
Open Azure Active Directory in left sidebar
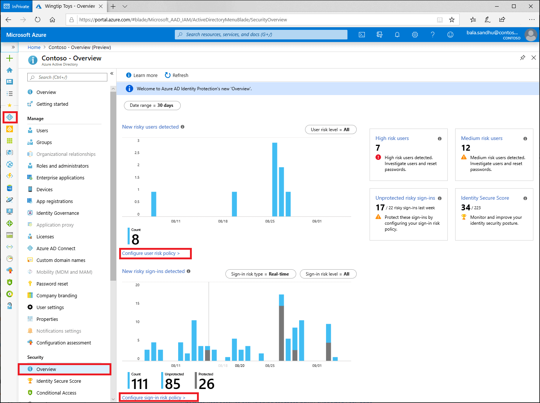(10, 117)
